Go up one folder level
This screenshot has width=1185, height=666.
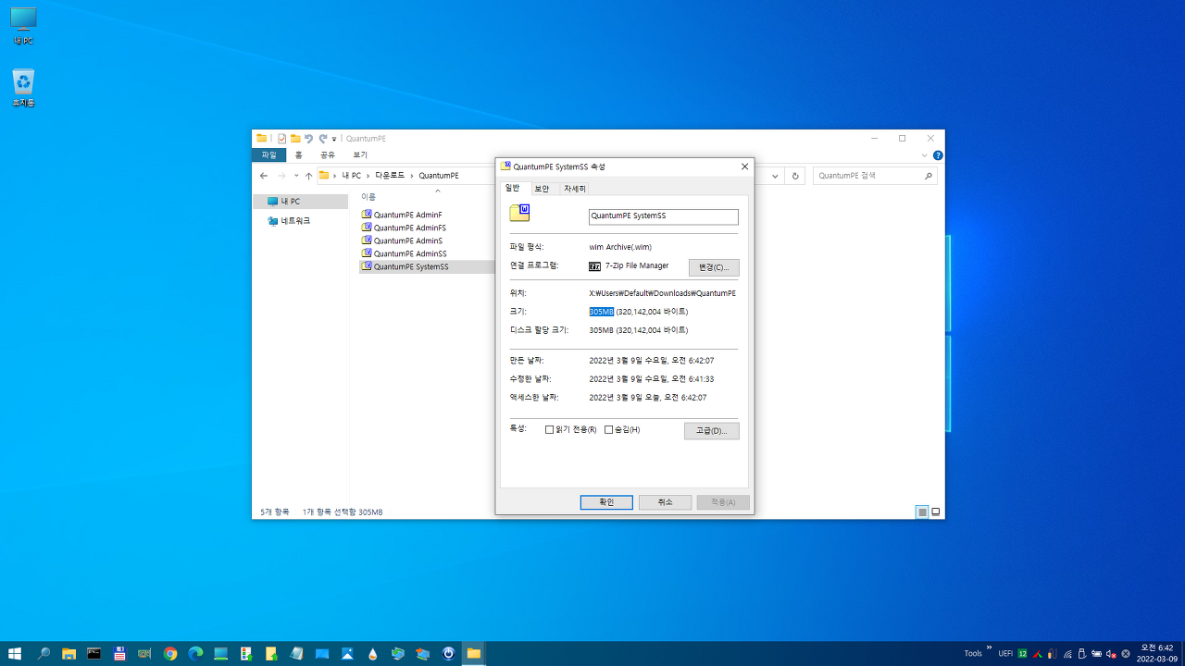[x=308, y=176]
